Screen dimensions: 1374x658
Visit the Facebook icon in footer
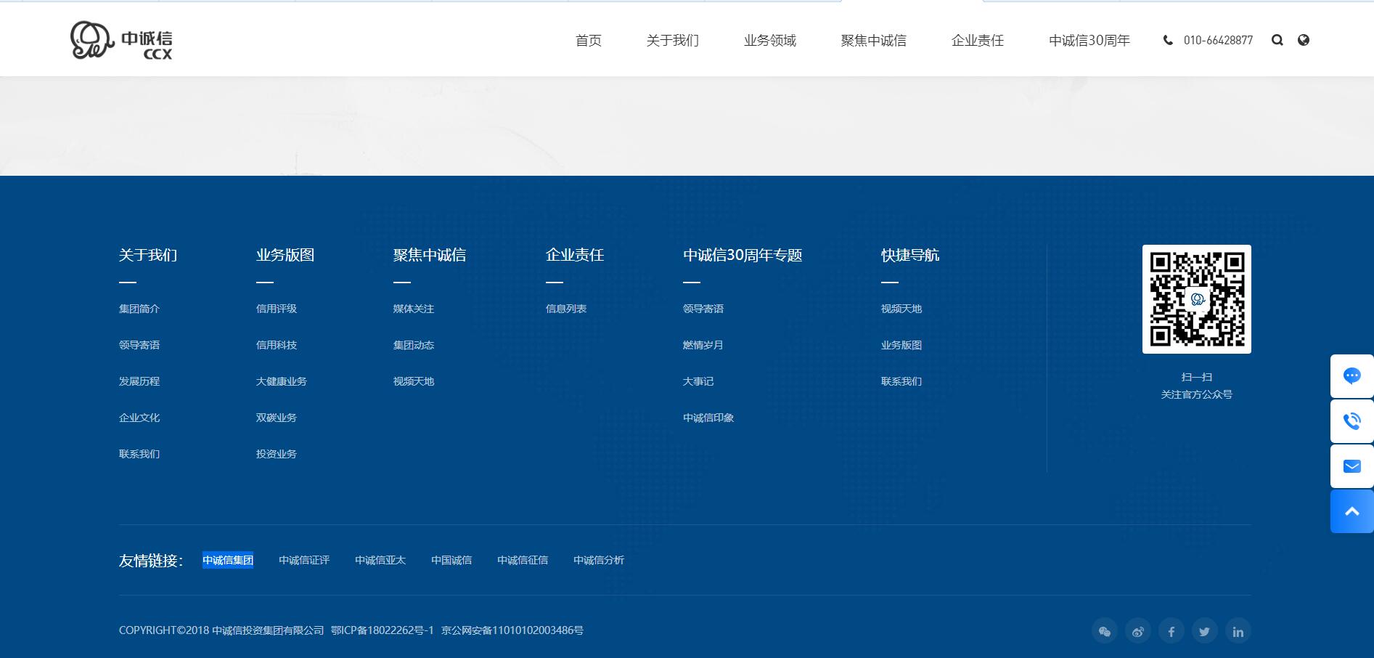coord(1171,631)
